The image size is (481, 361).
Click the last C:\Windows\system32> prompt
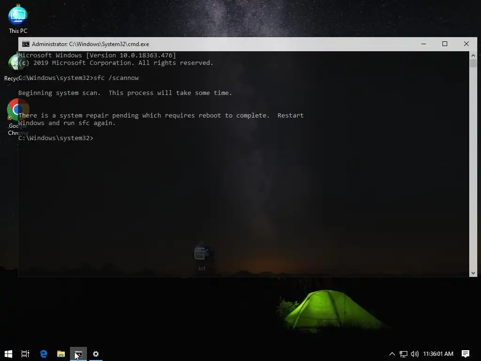tap(56, 138)
